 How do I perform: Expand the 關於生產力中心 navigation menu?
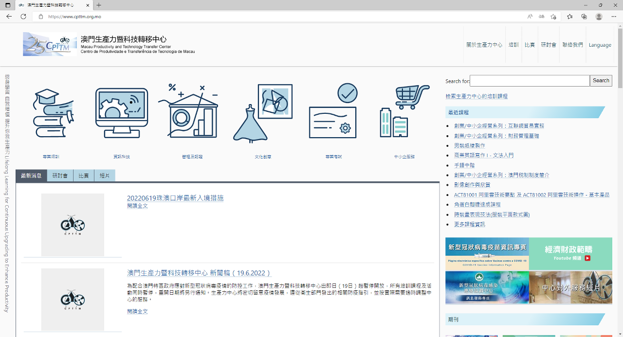tap(484, 45)
